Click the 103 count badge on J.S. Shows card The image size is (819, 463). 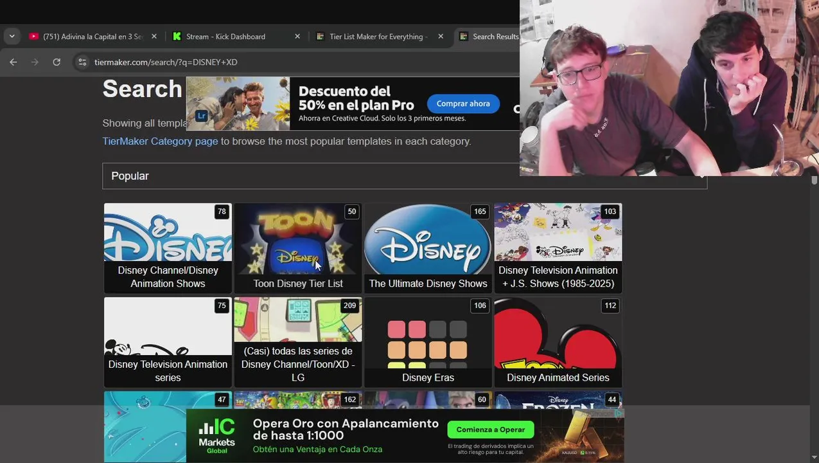(610, 212)
